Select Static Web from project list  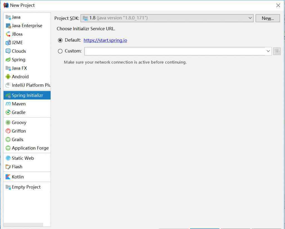[23, 158]
